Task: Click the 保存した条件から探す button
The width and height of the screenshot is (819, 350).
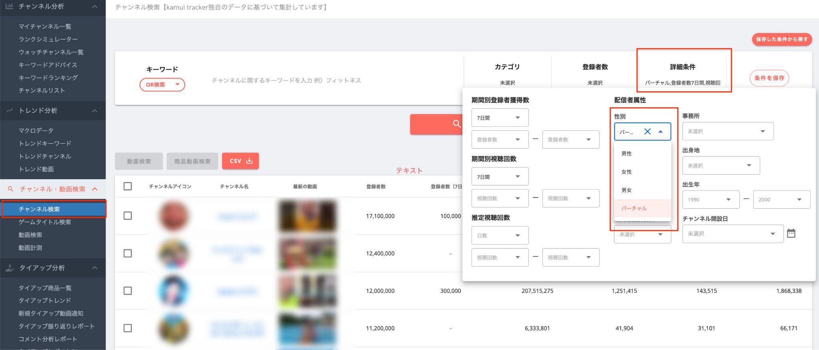Action: coord(781,39)
